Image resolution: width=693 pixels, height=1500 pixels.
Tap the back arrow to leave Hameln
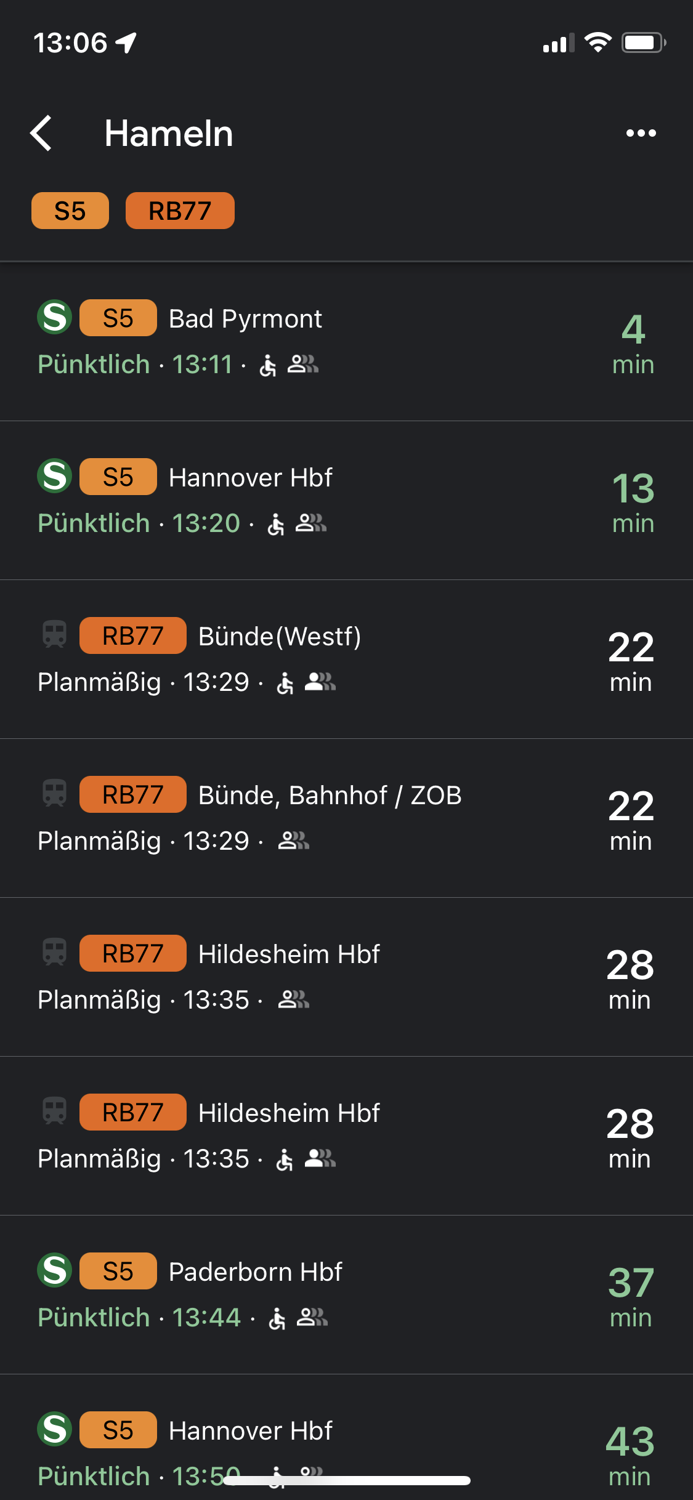pyautogui.click(x=42, y=133)
